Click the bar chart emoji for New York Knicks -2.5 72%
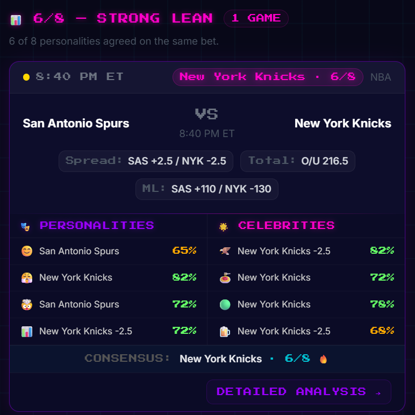Screen dimensions: 415x415 [27, 331]
